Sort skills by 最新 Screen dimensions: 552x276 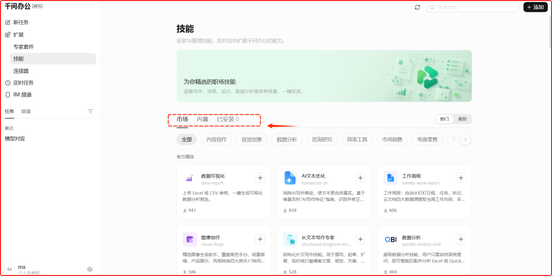pyautogui.click(x=462, y=119)
